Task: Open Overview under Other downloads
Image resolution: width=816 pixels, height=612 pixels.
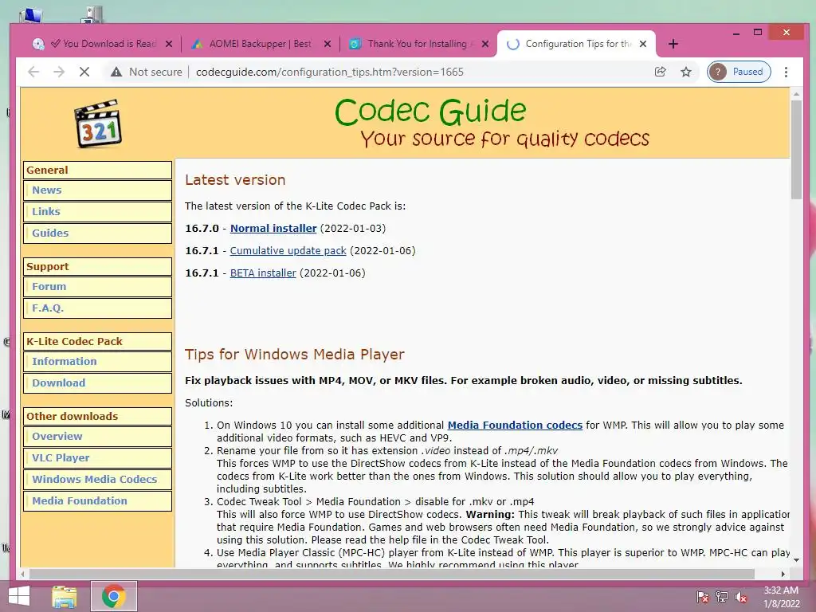Action: coord(98,437)
